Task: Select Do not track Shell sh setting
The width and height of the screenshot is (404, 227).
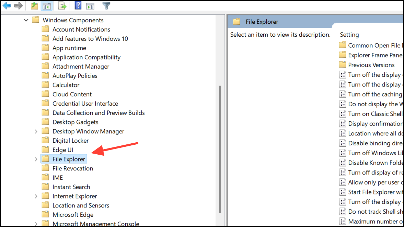Action: pos(376,212)
